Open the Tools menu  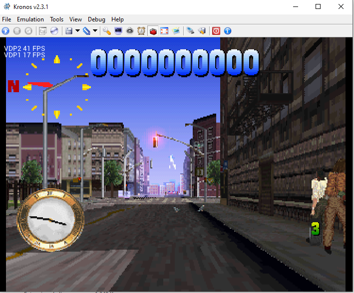[56, 19]
